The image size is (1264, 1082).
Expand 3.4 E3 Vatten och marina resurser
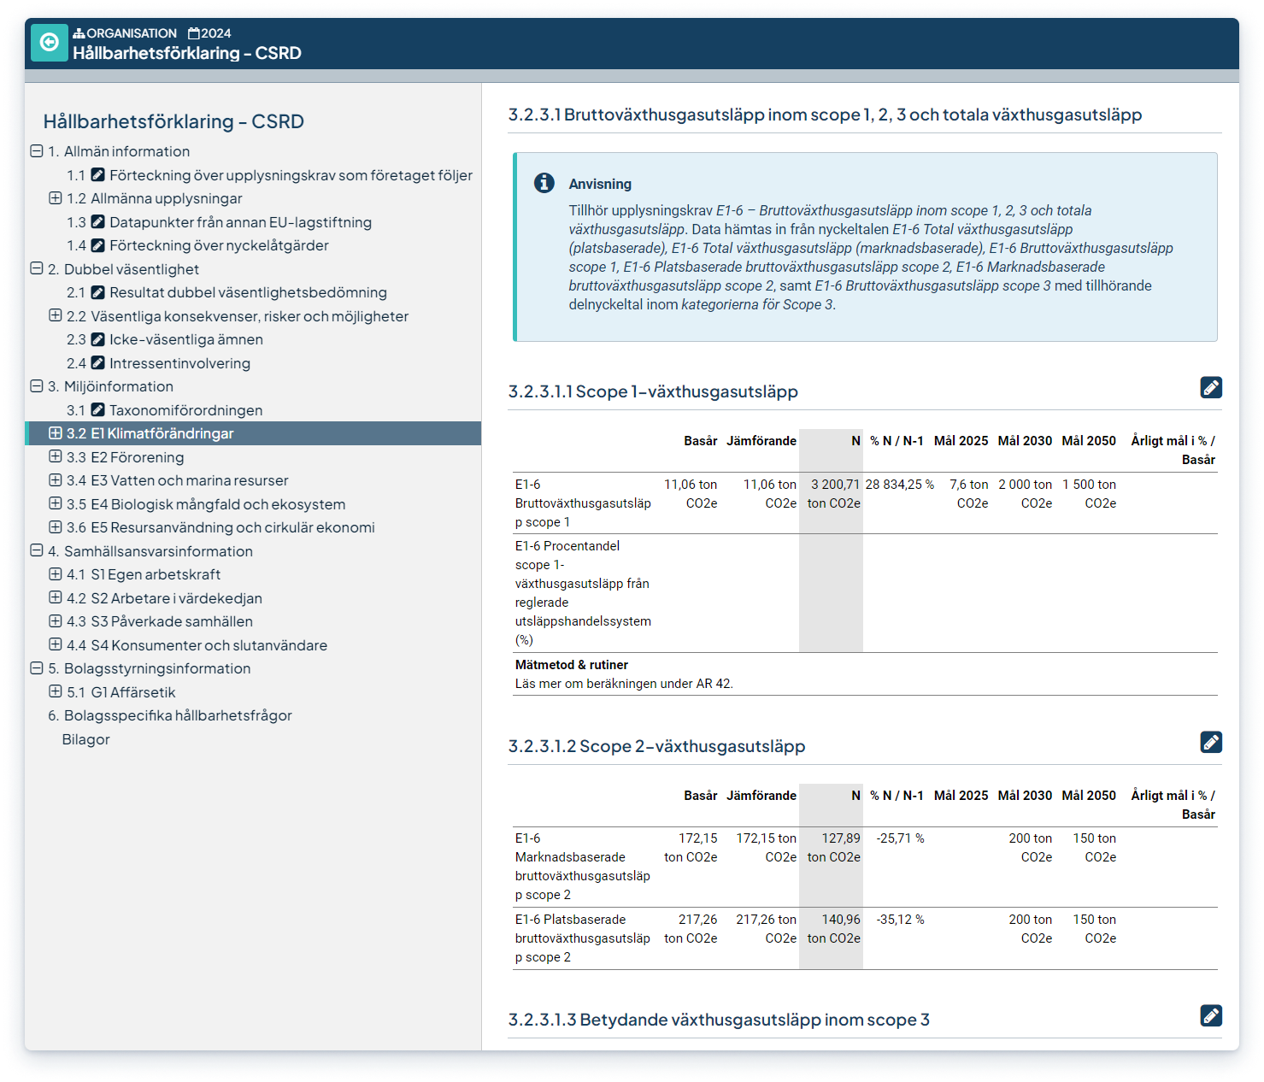(x=56, y=479)
